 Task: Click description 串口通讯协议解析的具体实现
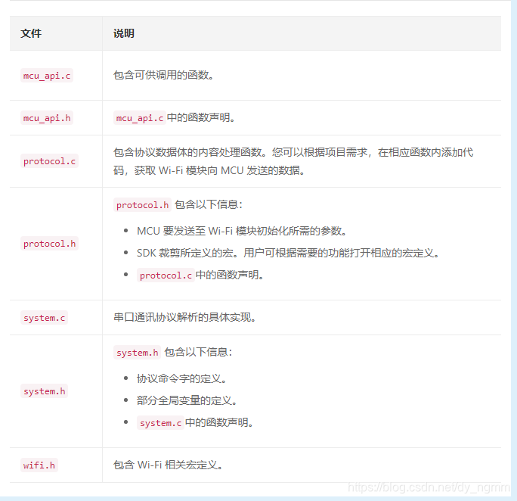tap(184, 318)
